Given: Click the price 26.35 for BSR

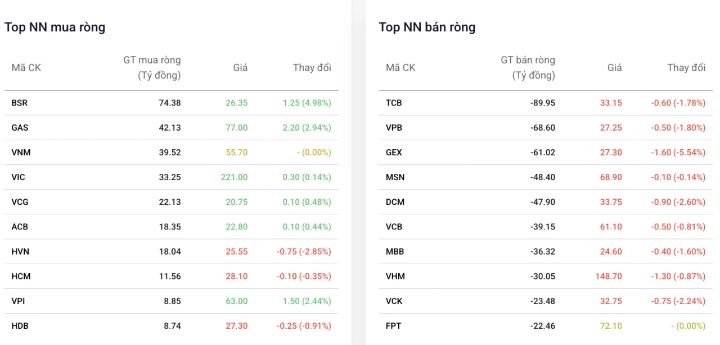Looking at the screenshot, I should [x=237, y=103].
